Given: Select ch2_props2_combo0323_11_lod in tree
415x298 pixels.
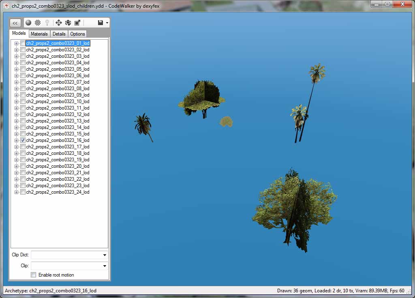Looking at the screenshot, I should point(58,108).
